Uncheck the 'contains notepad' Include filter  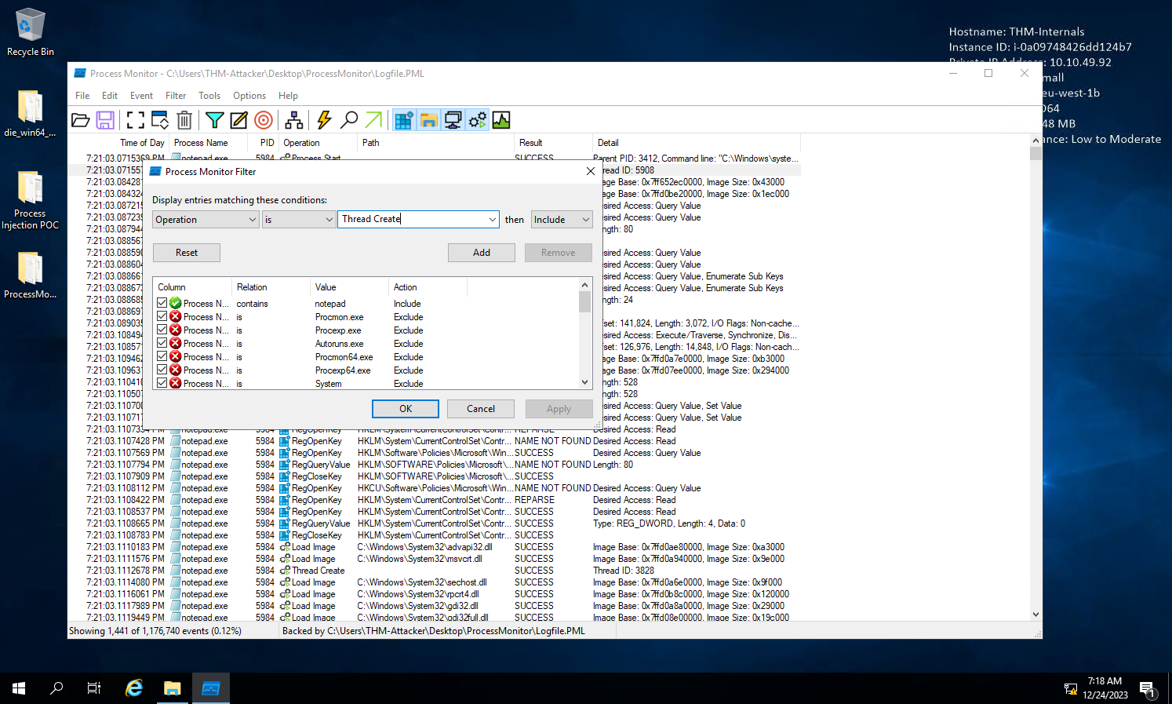162,303
